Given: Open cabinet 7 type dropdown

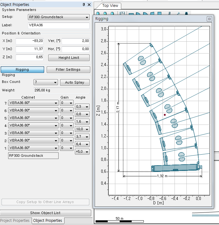Looking at the screenshot, I should [33, 103].
